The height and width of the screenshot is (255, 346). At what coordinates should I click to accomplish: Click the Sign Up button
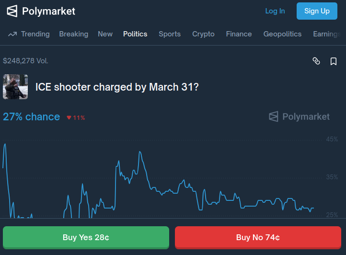click(x=317, y=11)
